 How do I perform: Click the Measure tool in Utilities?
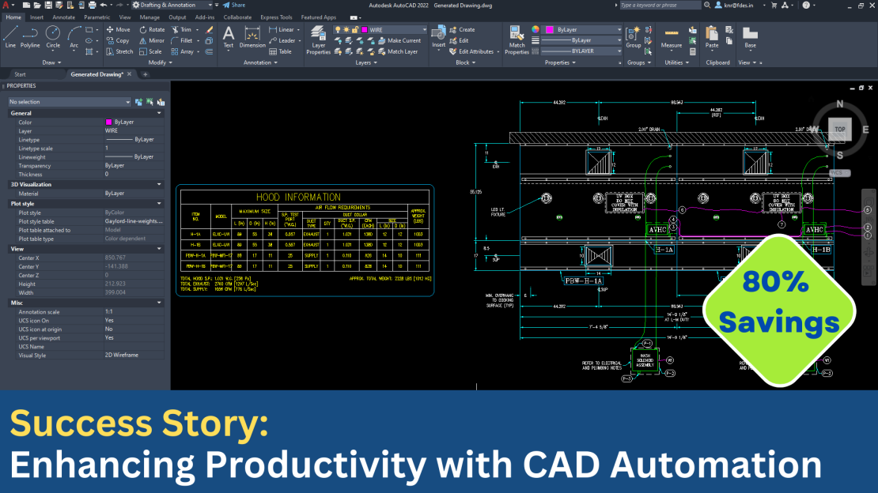[672, 34]
